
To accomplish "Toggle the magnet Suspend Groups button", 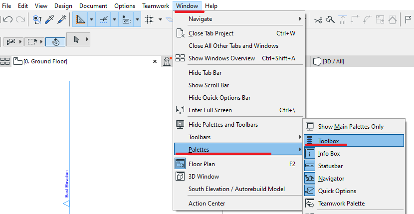I will coord(55,41).
